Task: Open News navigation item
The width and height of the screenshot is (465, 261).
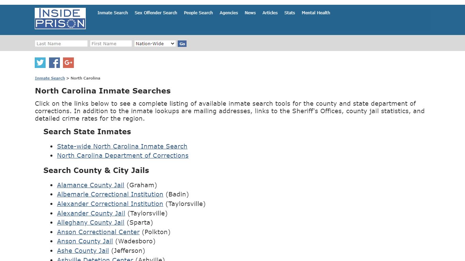Action: pos(250,13)
